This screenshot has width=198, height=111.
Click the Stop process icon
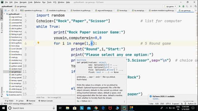coord(191,6)
